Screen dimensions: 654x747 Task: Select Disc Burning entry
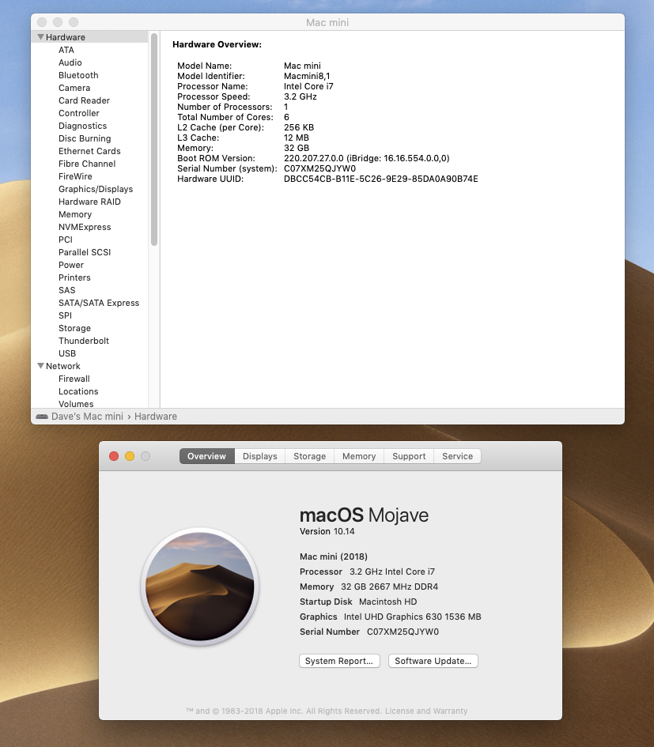pyautogui.click(x=85, y=138)
